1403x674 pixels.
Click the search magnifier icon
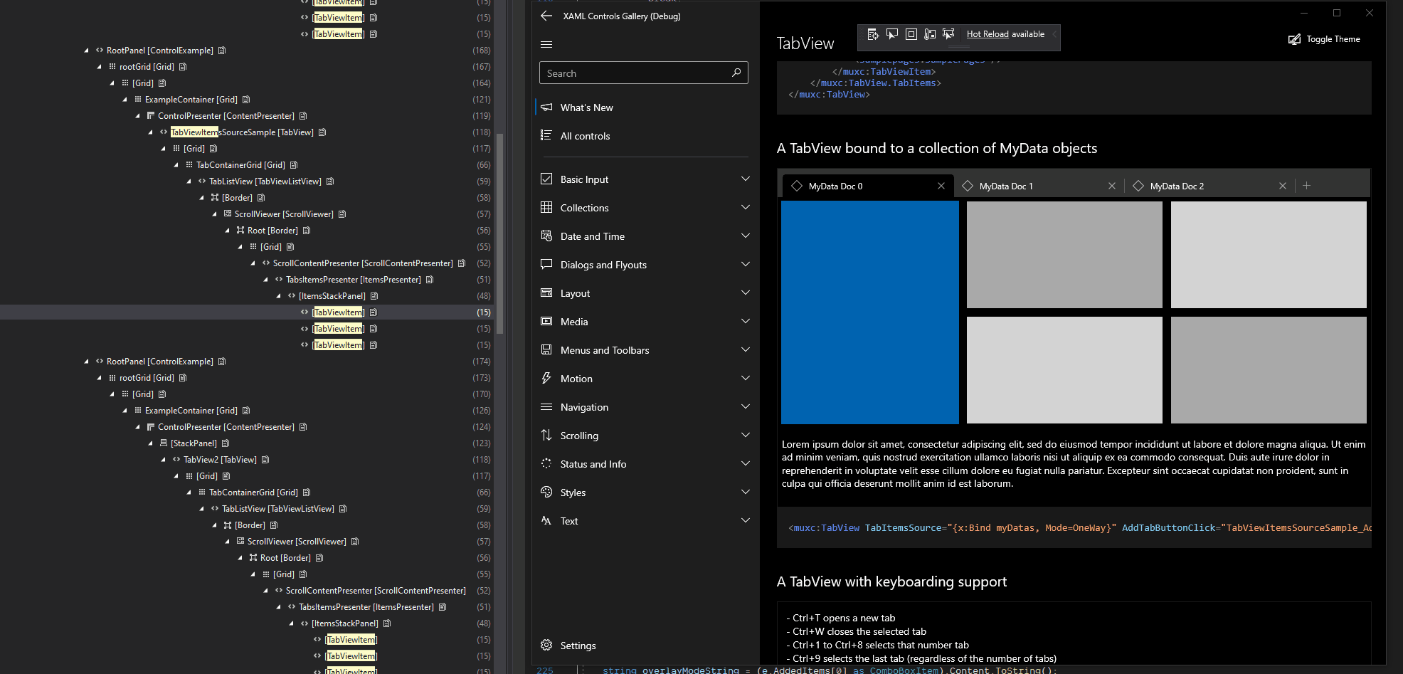tap(736, 73)
